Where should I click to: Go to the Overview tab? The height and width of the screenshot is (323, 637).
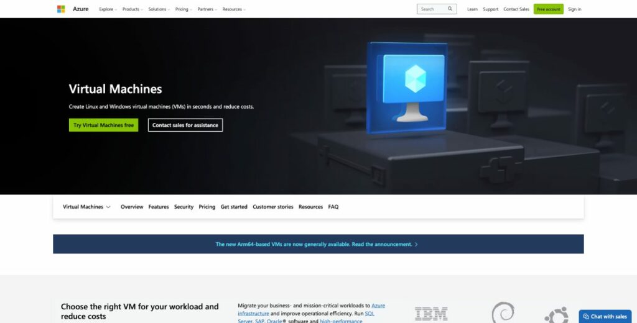[x=132, y=207]
